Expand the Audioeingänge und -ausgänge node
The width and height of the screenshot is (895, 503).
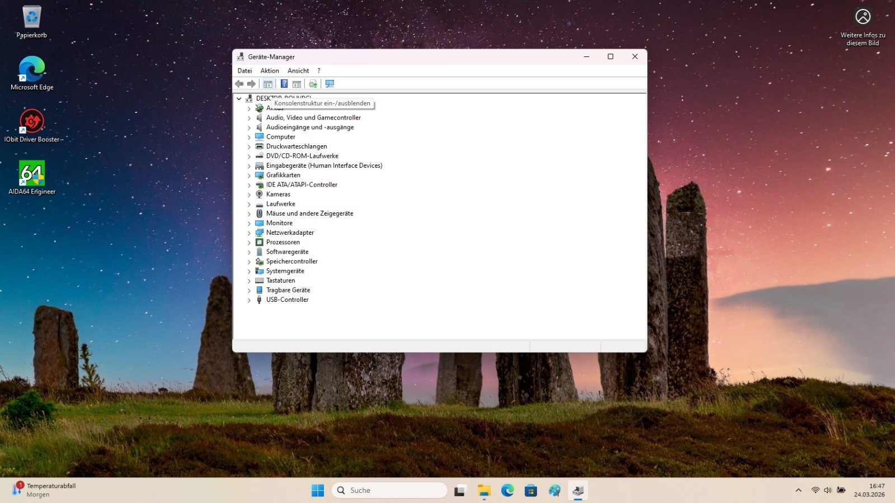(249, 127)
